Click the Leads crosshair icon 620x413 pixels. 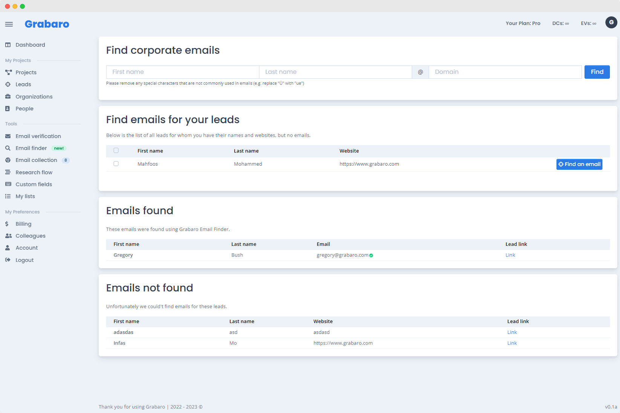click(x=8, y=84)
